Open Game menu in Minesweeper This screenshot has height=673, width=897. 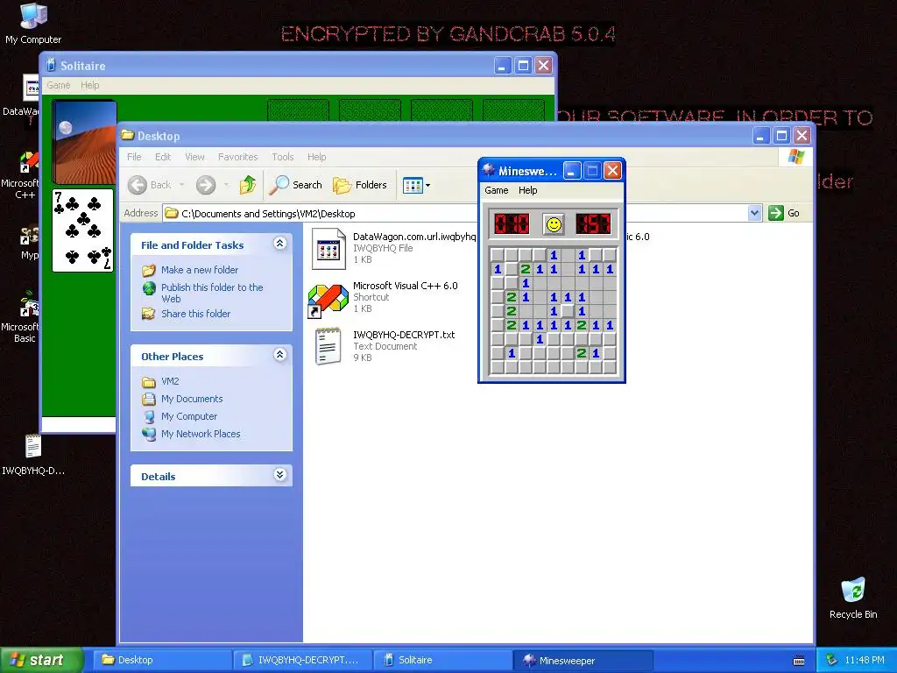tap(496, 190)
